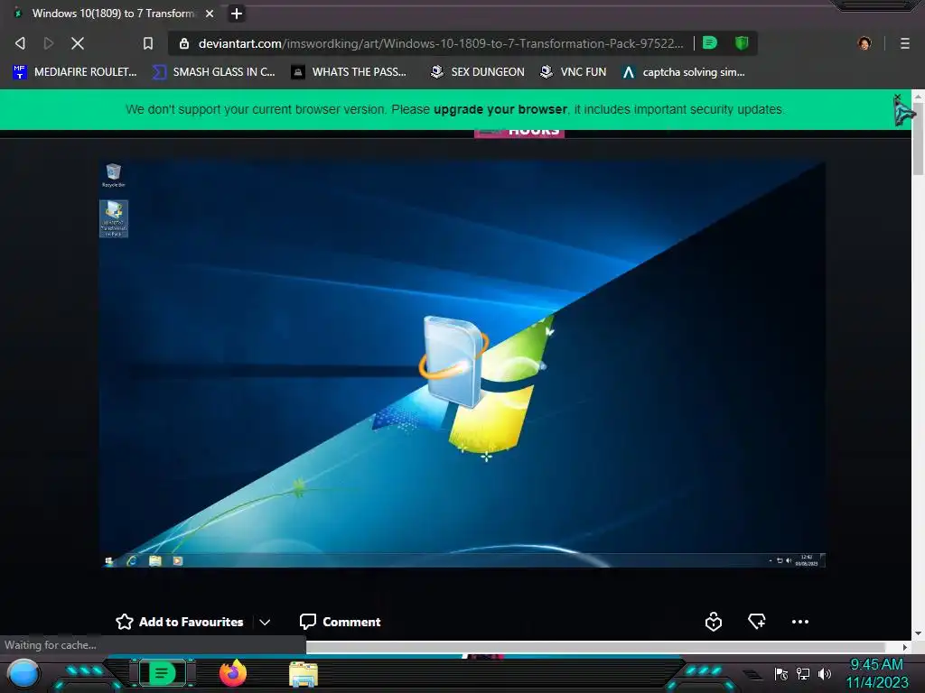Open File Explorer from the taskbar
925x693 pixels.
pyautogui.click(x=304, y=674)
